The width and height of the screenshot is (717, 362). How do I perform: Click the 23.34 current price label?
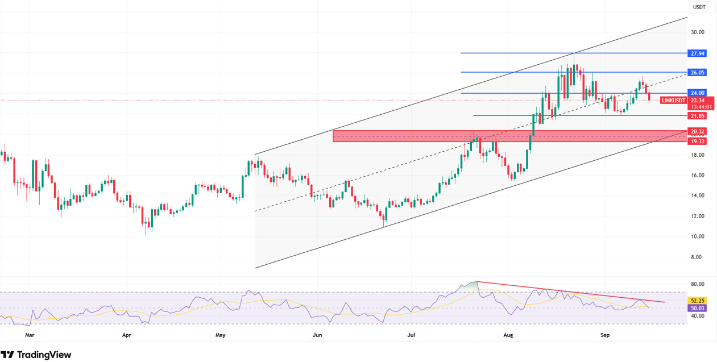[697, 100]
